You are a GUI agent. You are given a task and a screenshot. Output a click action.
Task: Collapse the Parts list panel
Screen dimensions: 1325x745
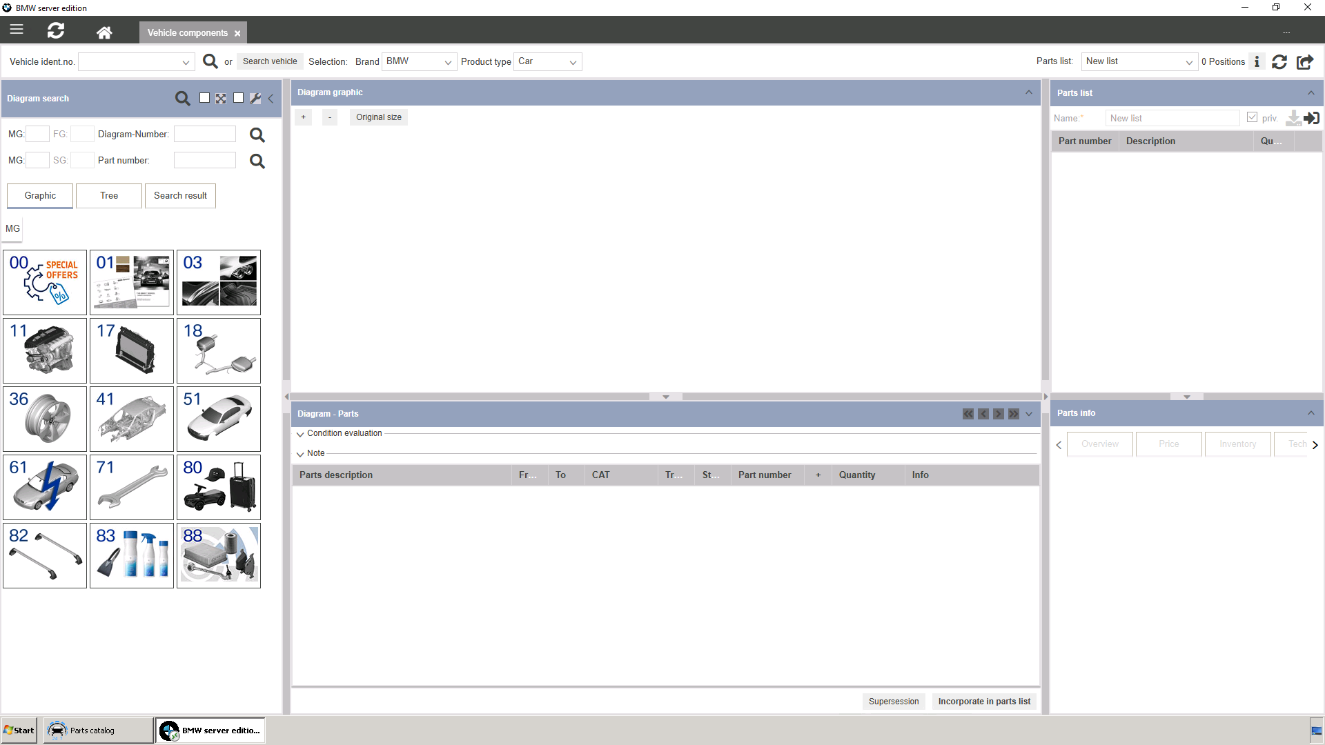click(1311, 93)
